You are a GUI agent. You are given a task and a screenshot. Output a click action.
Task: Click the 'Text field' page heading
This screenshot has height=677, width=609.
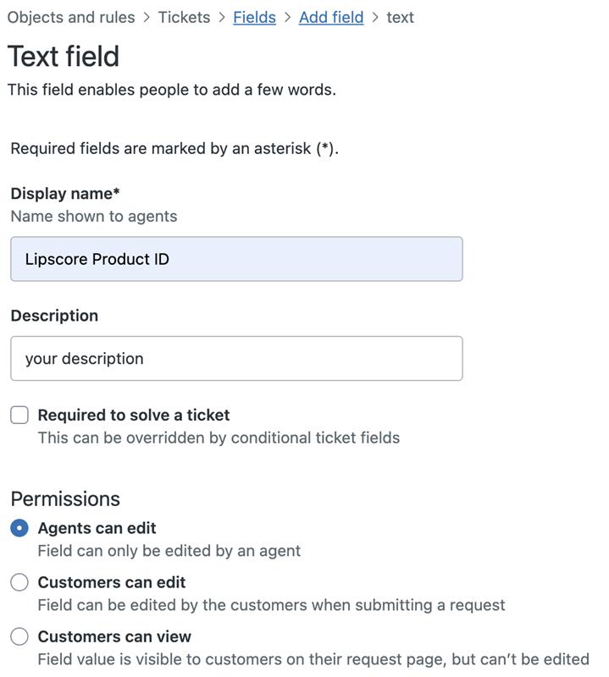64,56
